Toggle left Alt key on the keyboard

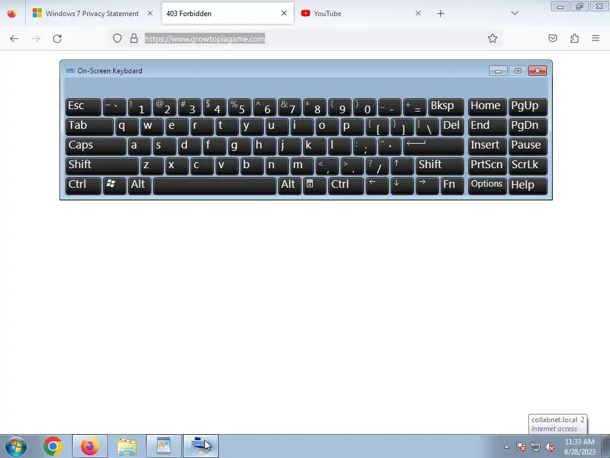[139, 186]
